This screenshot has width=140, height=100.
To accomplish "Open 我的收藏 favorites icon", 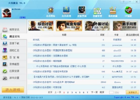I will click(113, 12).
